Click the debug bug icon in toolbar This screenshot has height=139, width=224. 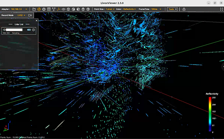[184, 9]
